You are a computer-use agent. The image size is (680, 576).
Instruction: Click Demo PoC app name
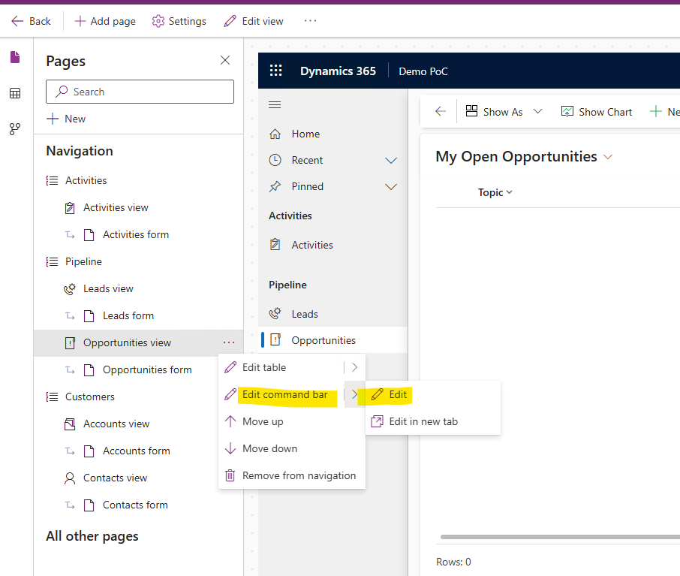pyautogui.click(x=423, y=71)
